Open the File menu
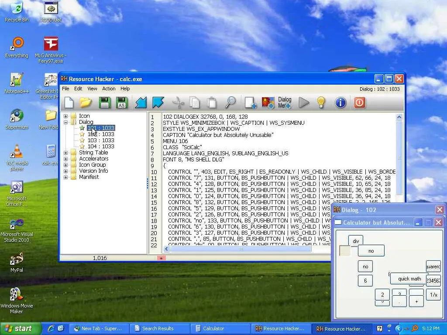447x335 pixels. [x=65, y=89]
